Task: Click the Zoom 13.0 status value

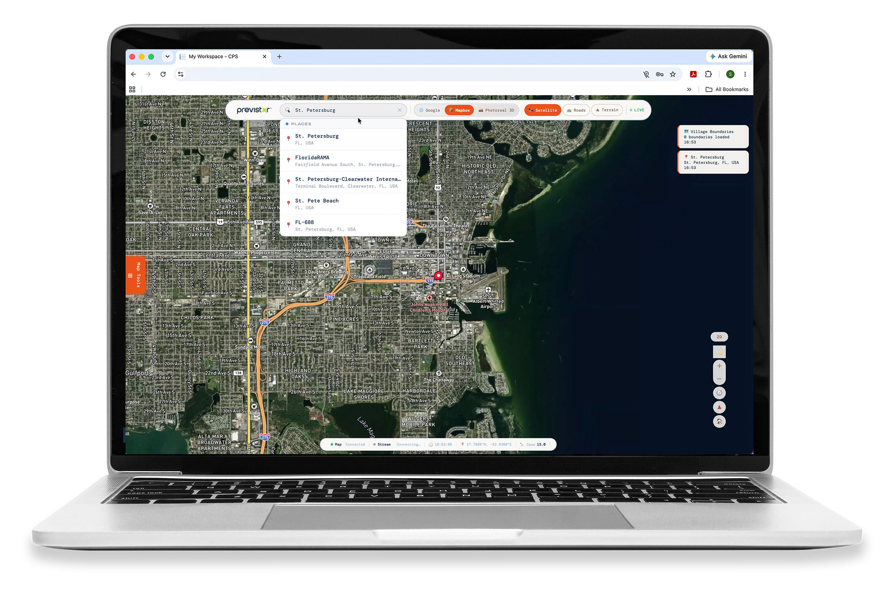Action: tap(533, 445)
